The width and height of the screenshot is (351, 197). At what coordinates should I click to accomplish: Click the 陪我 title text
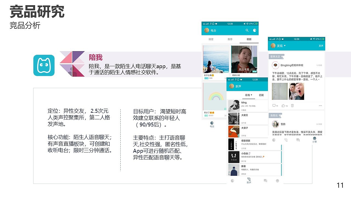point(96,57)
